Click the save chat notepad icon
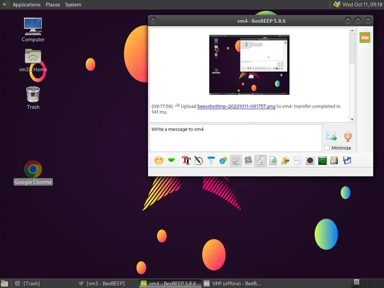The height and width of the screenshot is (288, 384). tap(334, 160)
